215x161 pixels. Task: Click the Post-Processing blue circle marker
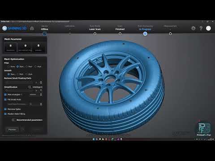click(145, 34)
